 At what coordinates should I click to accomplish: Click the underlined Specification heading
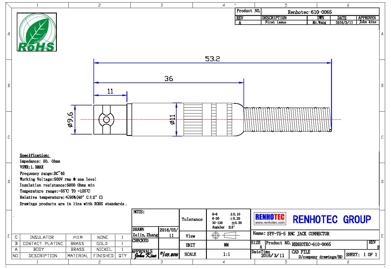point(35,155)
